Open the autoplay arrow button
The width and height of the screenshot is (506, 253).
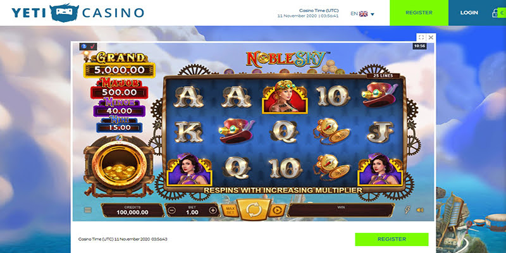(x=277, y=211)
